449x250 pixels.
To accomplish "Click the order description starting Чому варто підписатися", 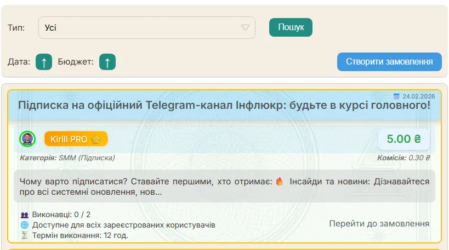I will click(224, 187).
